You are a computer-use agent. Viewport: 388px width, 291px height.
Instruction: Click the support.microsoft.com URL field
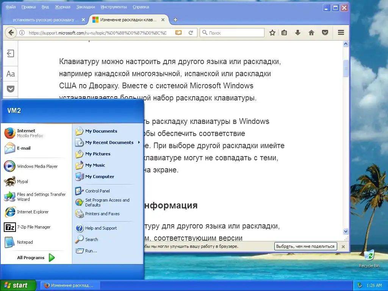click(97, 33)
